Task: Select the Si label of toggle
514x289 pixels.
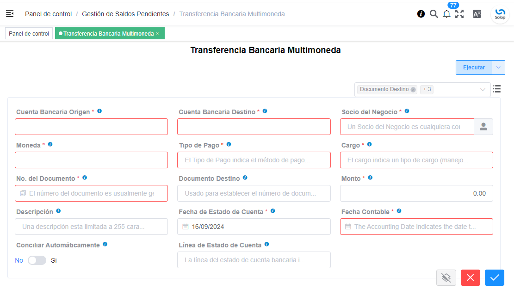Action: coord(54,260)
